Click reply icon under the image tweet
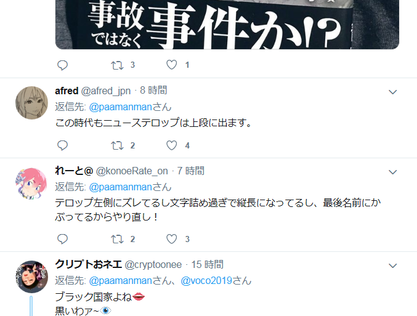Viewport: 417px width, 316px height. [x=62, y=65]
